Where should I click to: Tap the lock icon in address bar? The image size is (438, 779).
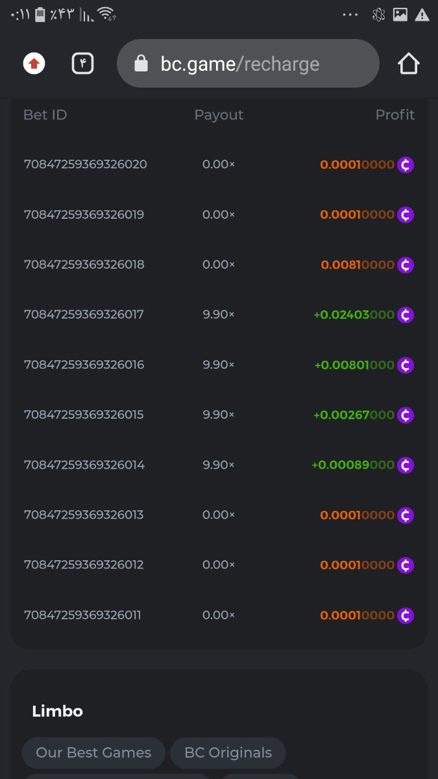click(141, 64)
